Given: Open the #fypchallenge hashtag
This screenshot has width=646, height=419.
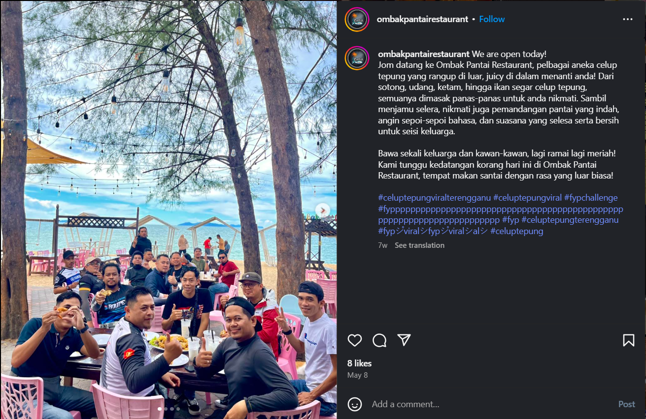Looking at the screenshot, I should pyautogui.click(x=591, y=198).
